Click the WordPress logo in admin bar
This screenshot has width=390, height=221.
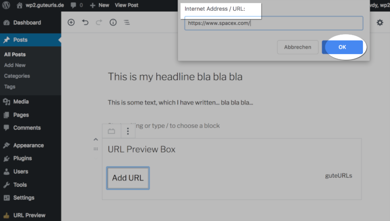6,5
